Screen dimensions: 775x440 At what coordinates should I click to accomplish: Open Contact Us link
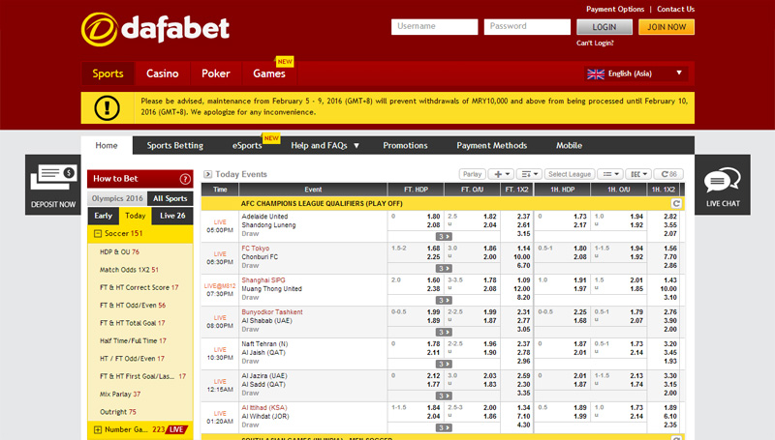675,9
